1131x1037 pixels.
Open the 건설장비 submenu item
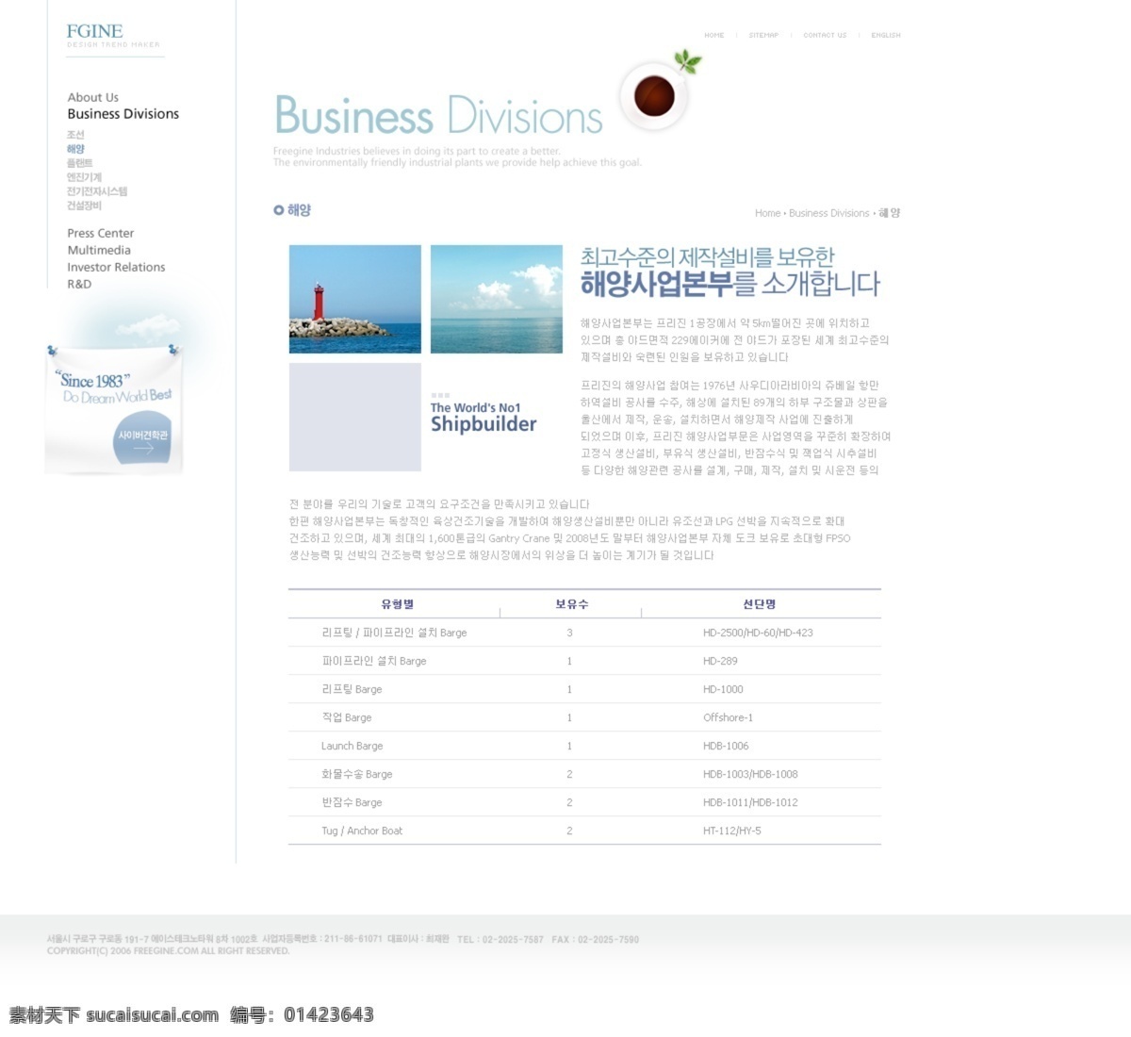click(x=84, y=206)
